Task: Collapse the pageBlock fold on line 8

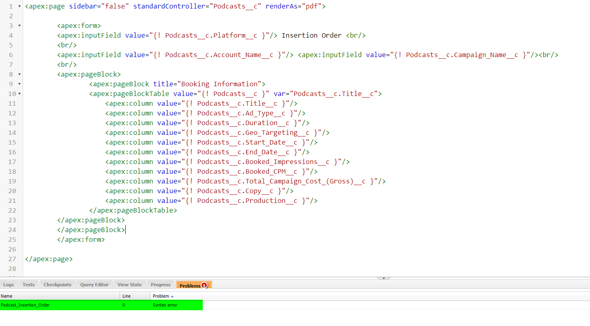Action: [19, 74]
